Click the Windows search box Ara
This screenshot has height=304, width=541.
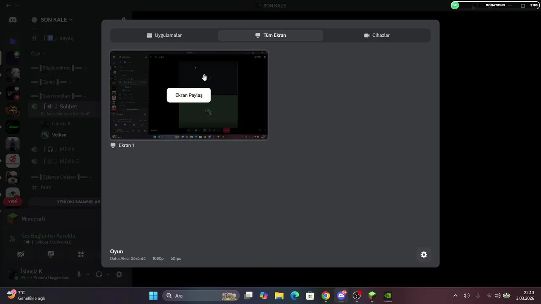(x=201, y=296)
